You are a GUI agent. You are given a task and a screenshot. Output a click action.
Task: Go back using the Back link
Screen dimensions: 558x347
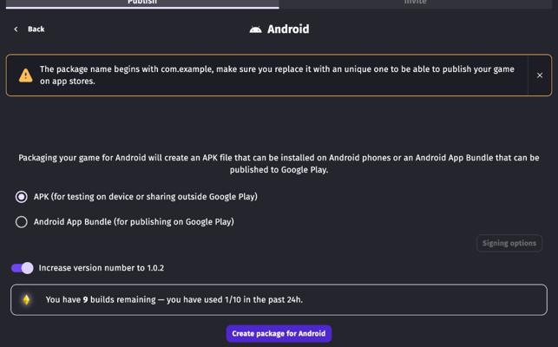coord(36,29)
